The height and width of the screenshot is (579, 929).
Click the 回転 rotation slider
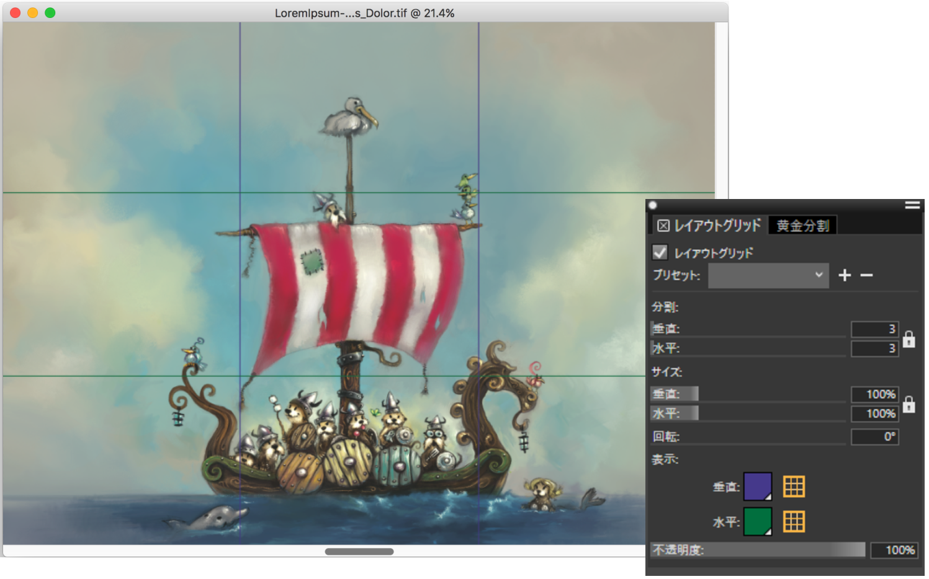pos(748,437)
